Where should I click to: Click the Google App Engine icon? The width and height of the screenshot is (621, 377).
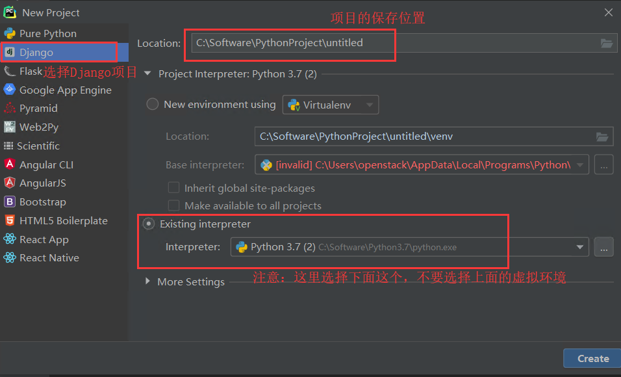(9, 90)
